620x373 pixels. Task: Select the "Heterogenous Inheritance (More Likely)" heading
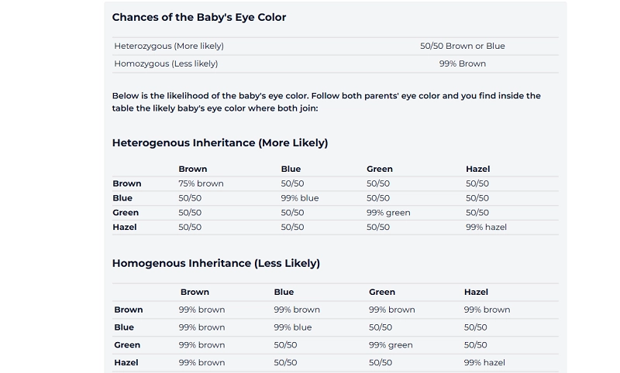(220, 143)
